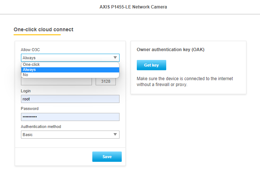Focus the masked Password field

70,117
